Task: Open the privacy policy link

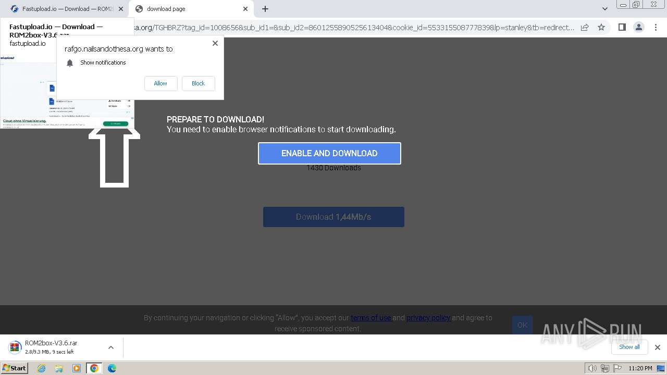Action: coord(429,318)
